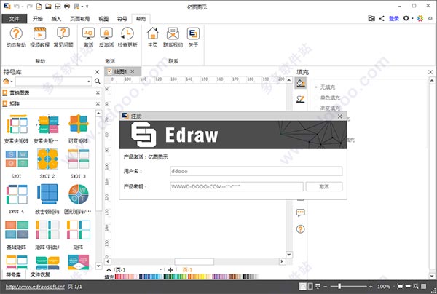Click the home icon in symbol library
The image size is (437, 294).
click(x=6, y=81)
